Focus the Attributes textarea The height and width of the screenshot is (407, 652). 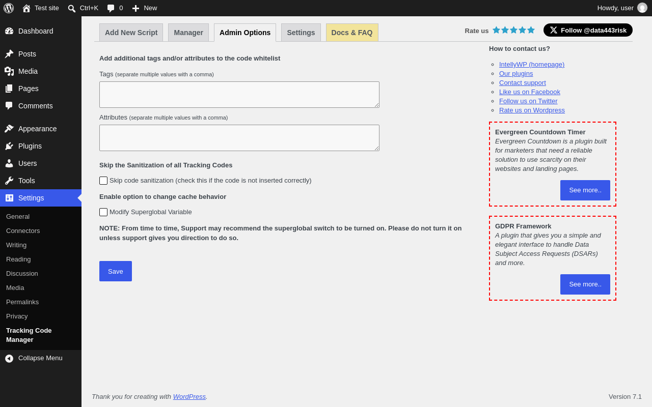239,138
